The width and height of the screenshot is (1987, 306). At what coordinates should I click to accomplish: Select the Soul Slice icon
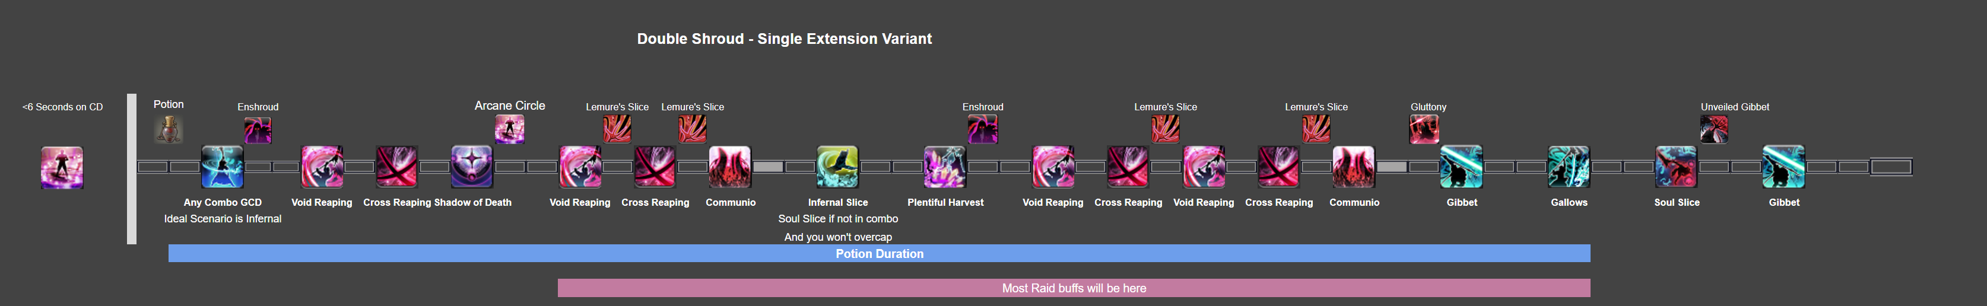click(x=1676, y=167)
